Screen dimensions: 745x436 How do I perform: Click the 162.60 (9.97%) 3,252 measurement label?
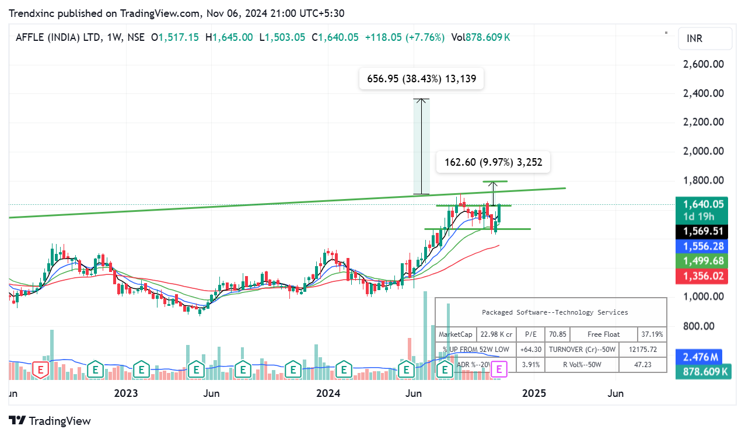[494, 162]
